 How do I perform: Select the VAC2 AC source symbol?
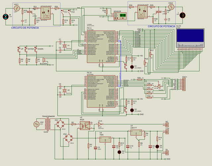(171, 7)
